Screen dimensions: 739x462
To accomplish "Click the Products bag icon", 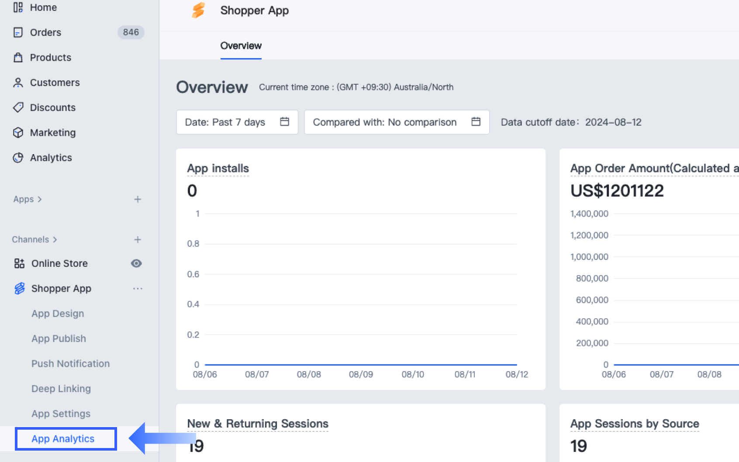I will click(18, 57).
